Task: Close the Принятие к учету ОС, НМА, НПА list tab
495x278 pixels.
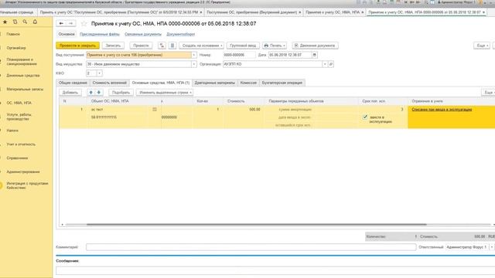Action: coord(363,12)
